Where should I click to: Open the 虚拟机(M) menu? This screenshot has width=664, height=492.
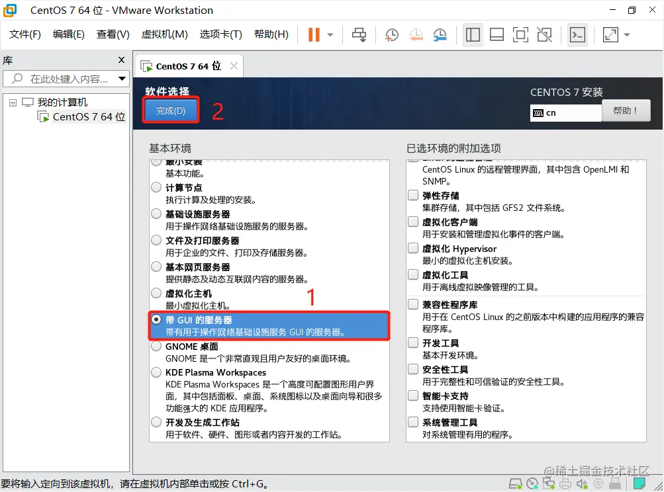point(164,34)
